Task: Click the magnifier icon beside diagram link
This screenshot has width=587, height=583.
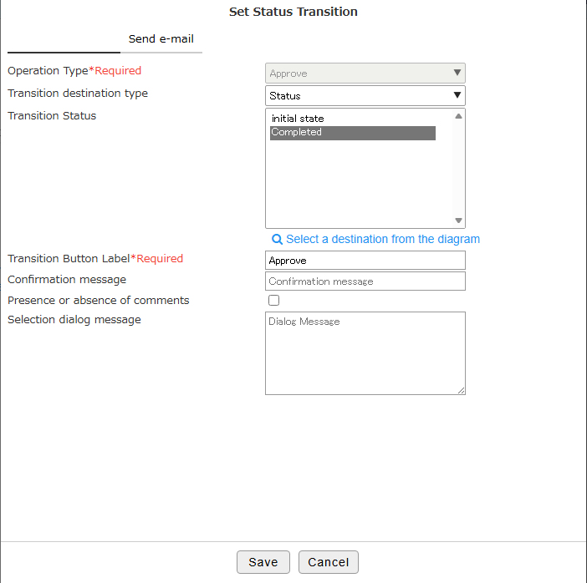Action: tap(277, 240)
